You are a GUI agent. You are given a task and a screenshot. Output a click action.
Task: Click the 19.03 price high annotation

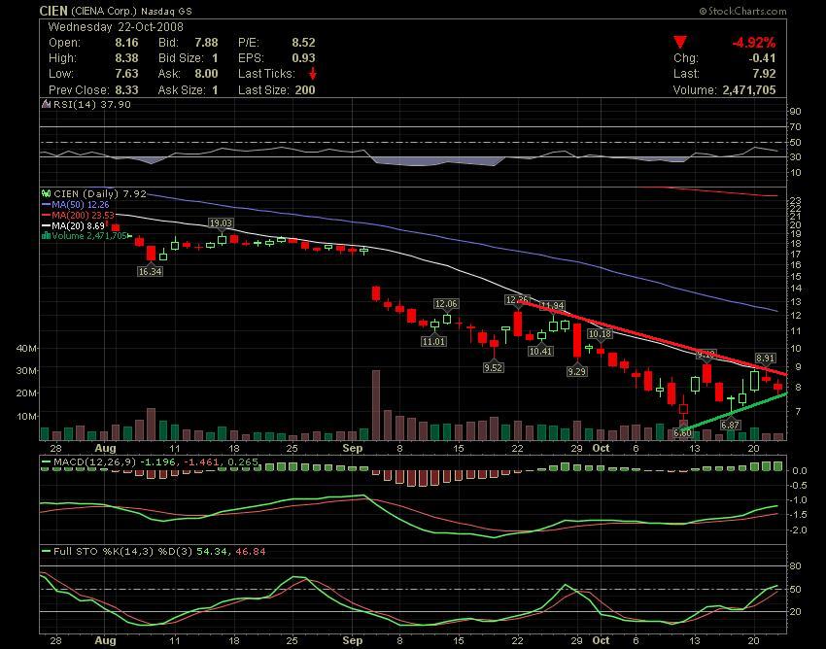point(221,223)
